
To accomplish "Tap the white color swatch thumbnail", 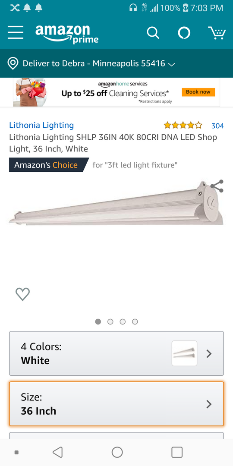I will (x=184, y=353).
